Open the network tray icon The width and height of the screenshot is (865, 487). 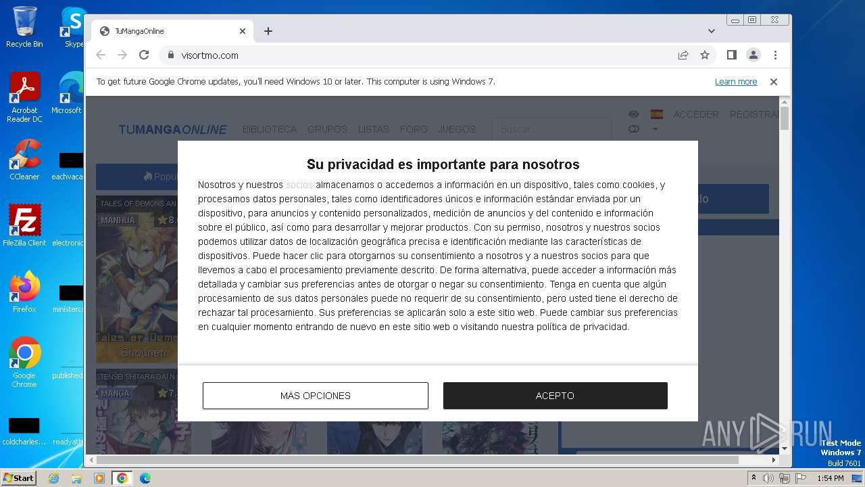785,478
